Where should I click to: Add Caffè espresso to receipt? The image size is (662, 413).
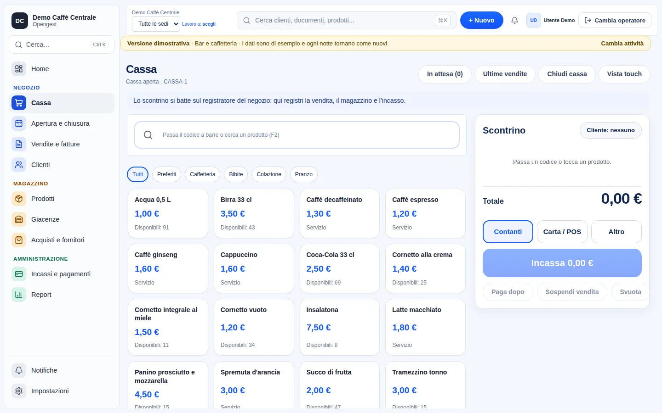(x=425, y=213)
